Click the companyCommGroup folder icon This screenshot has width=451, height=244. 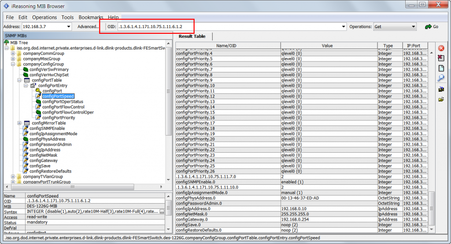coord(18,54)
